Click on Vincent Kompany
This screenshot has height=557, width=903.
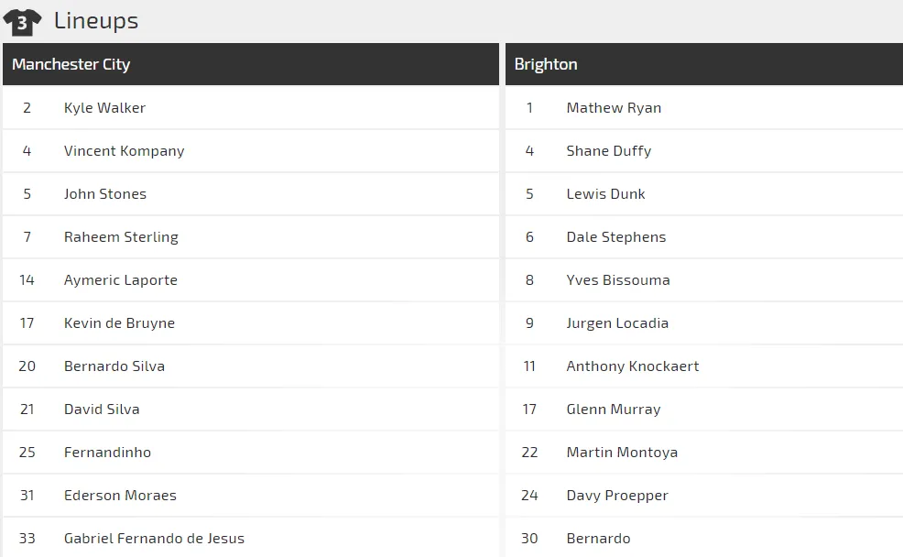[x=124, y=151]
